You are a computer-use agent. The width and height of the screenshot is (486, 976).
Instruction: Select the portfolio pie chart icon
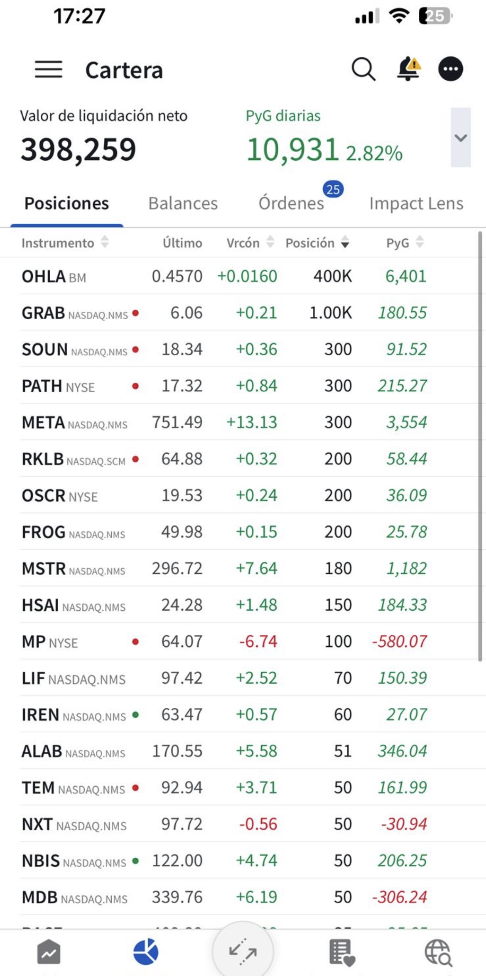pos(146,952)
